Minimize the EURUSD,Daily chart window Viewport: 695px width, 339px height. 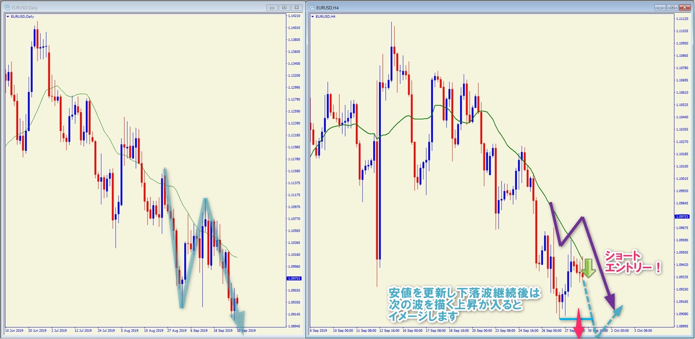tap(272, 8)
